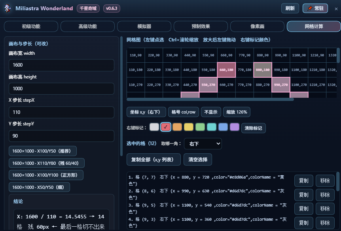Click the selected-cells list vertical scrollbar

point(338,181)
